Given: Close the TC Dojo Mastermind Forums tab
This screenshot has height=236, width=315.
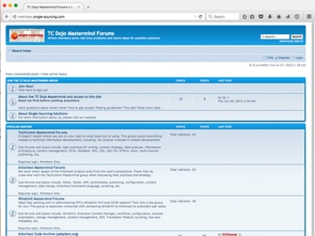Looking at the screenshot, I should point(79,7).
